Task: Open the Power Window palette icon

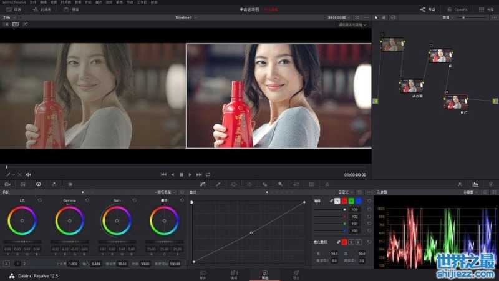Action: [234, 184]
